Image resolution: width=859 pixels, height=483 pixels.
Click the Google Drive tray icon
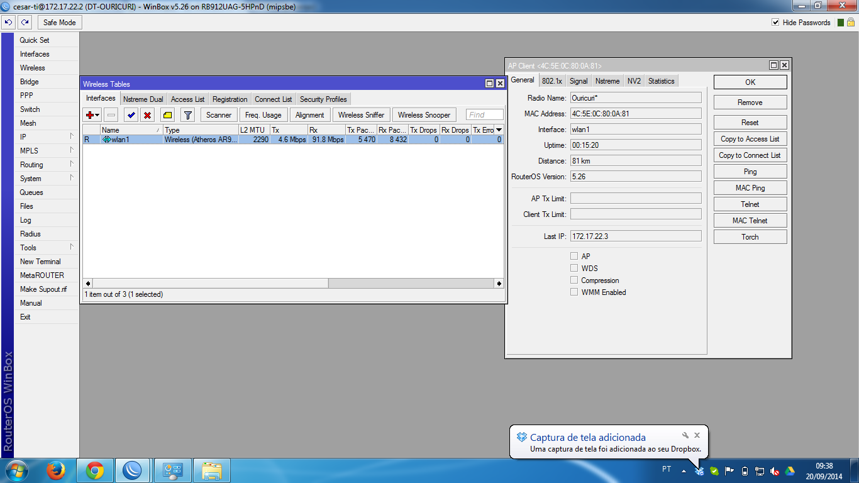pos(790,471)
